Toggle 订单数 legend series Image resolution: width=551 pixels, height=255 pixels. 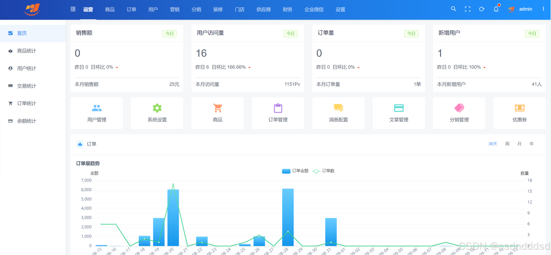pos(323,171)
